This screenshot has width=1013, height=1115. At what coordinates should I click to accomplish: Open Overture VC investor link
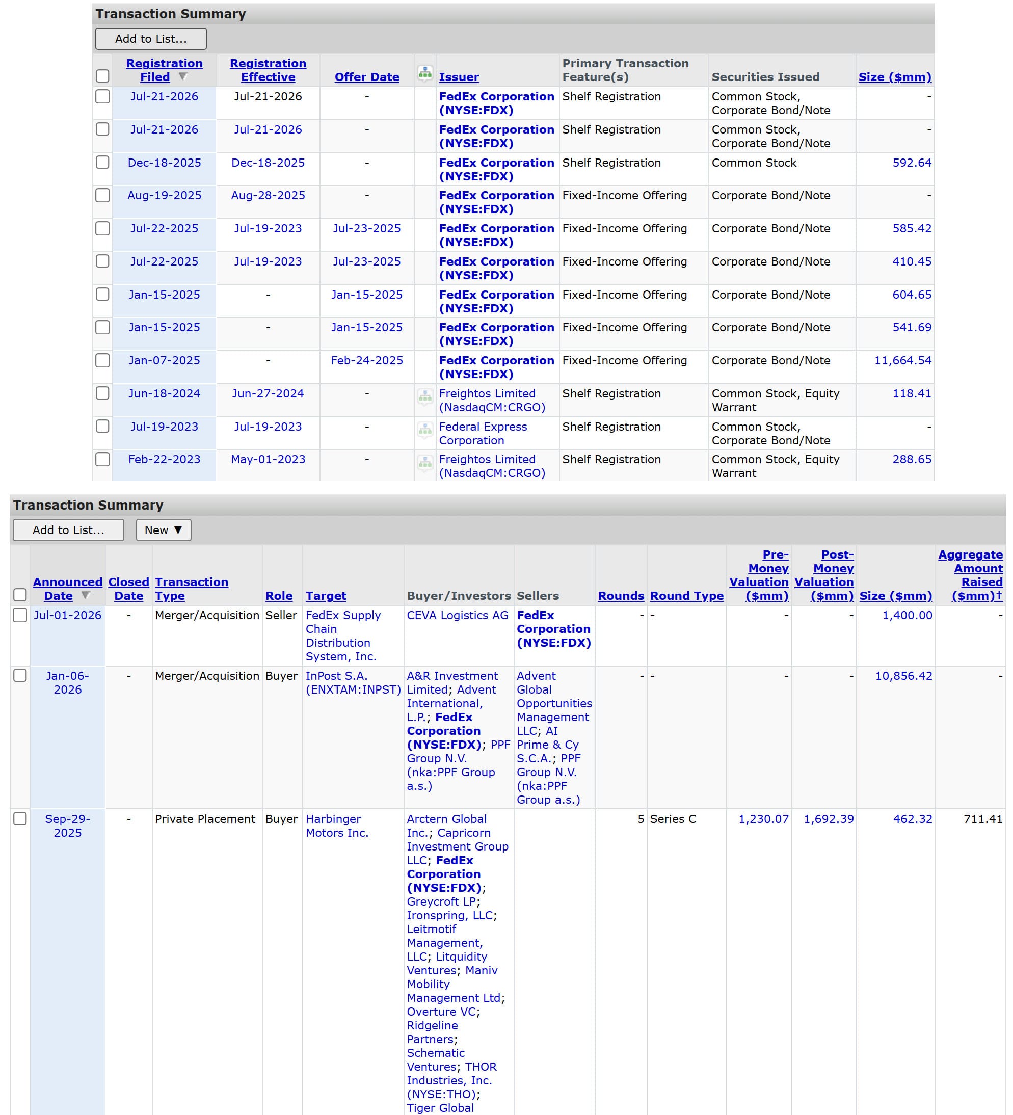tap(441, 1012)
